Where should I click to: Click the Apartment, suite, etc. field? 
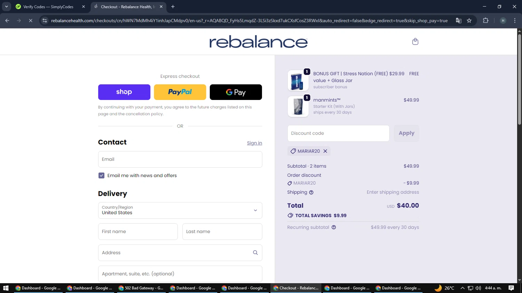coord(180,274)
